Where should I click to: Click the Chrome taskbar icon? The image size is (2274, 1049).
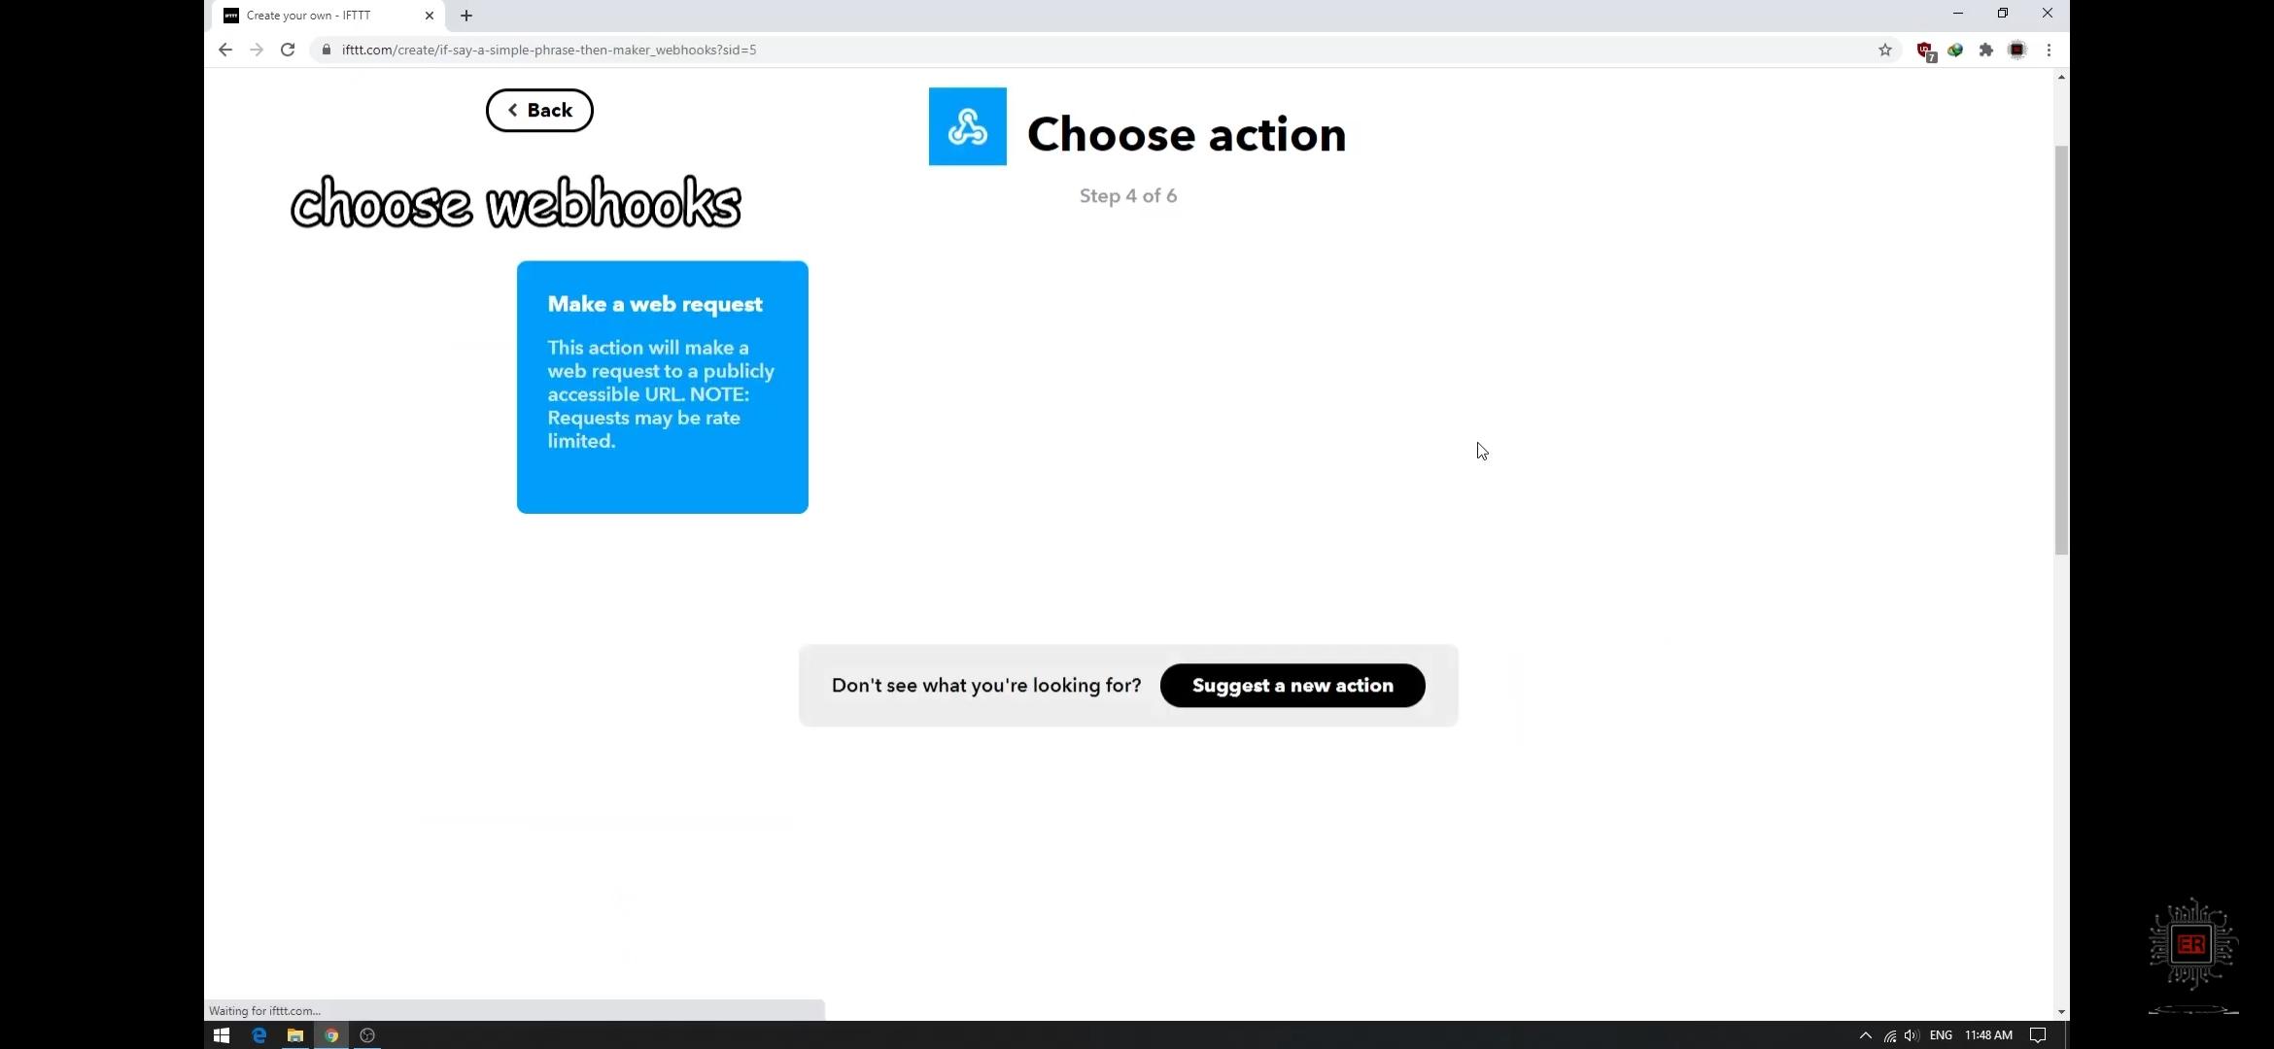click(331, 1035)
